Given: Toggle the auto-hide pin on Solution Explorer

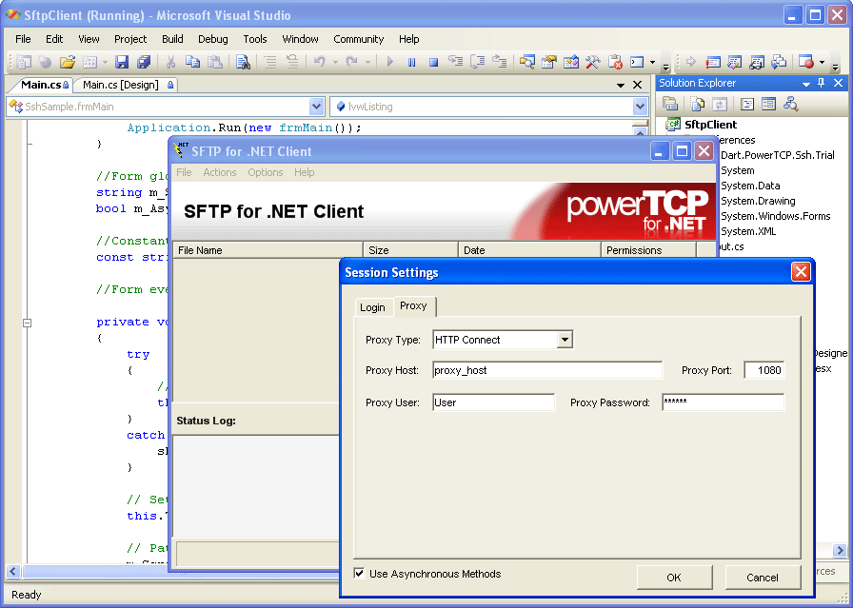Looking at the screenshot, I should [x=822, y=83].
